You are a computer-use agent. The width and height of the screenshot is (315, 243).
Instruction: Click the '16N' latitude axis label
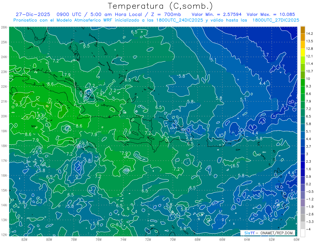4,175
